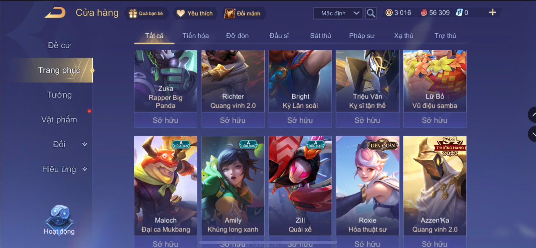
Task: Open the search magnifier icon
Action: [x=371, y=13]
